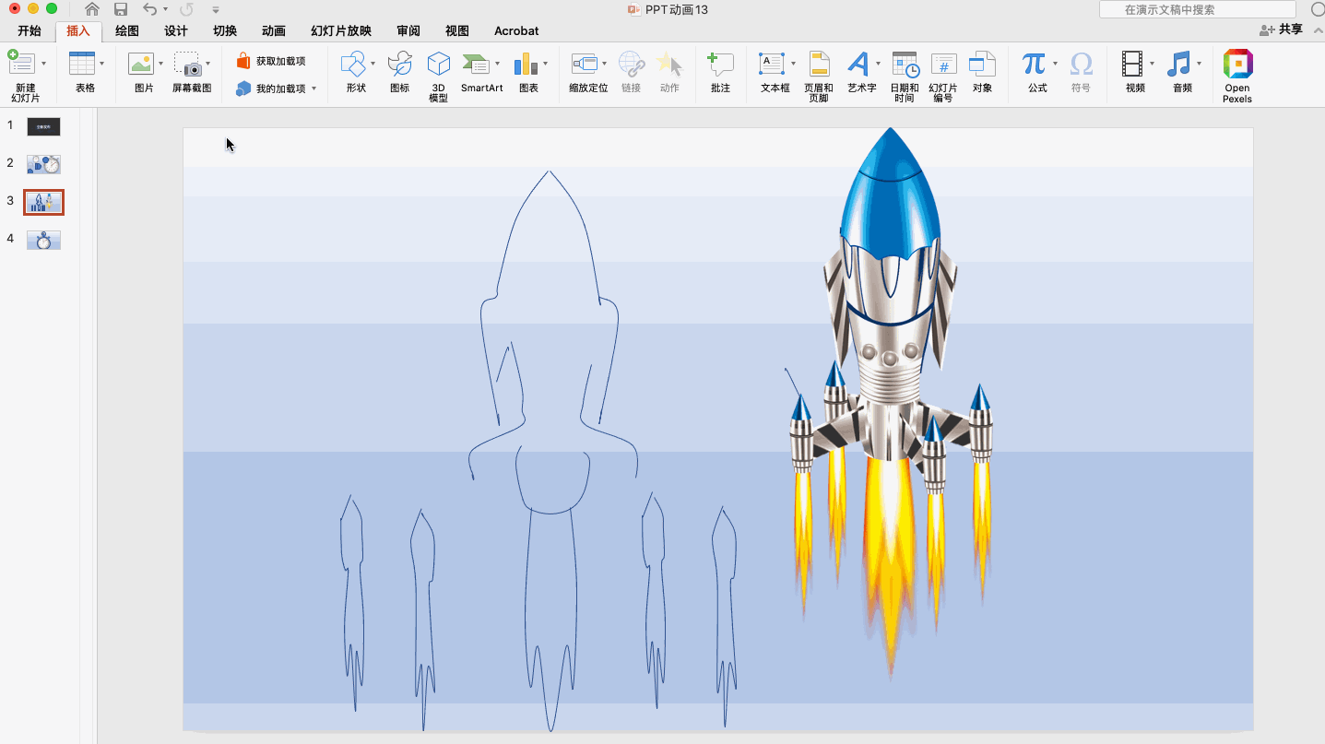1325x744 pixels.
Task: Expand the Undo history dropdown arrow
Action: point(166,9)
